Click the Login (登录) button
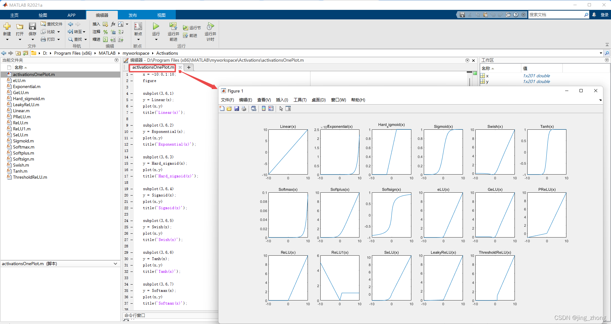This screenshot has height=324, width=611. 604,15
